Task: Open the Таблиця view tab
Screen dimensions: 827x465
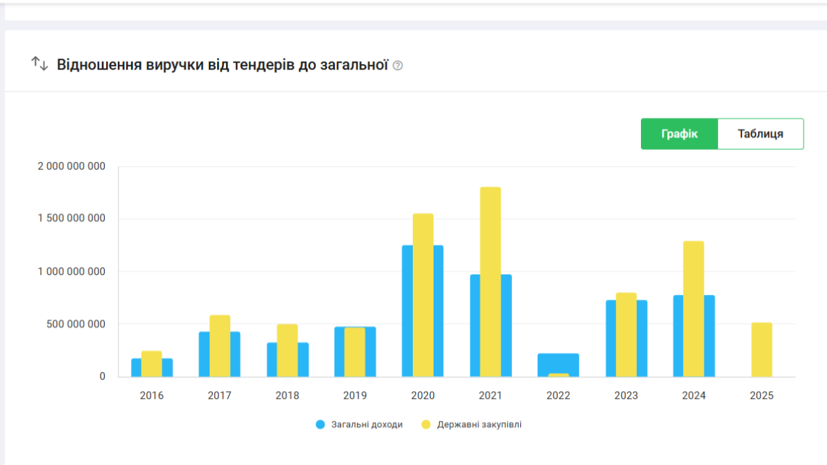Action: [760, 134]
